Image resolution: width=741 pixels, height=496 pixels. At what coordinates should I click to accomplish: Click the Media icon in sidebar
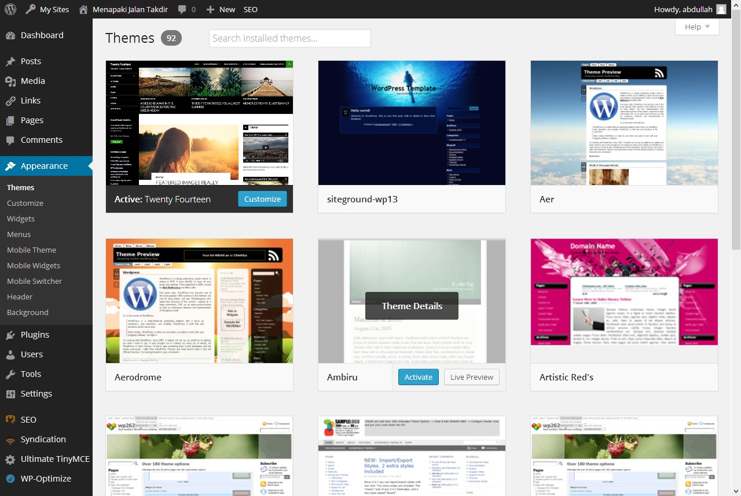(x=10, y=81)
